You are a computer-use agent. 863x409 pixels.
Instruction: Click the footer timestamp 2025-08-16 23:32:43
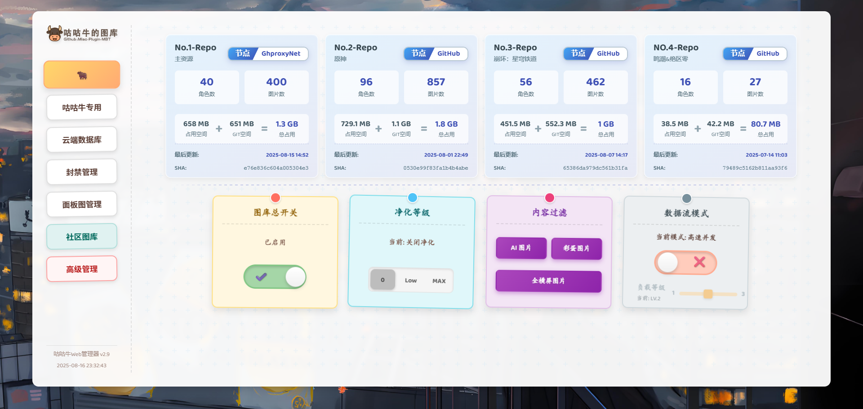(x=81, y=365)
